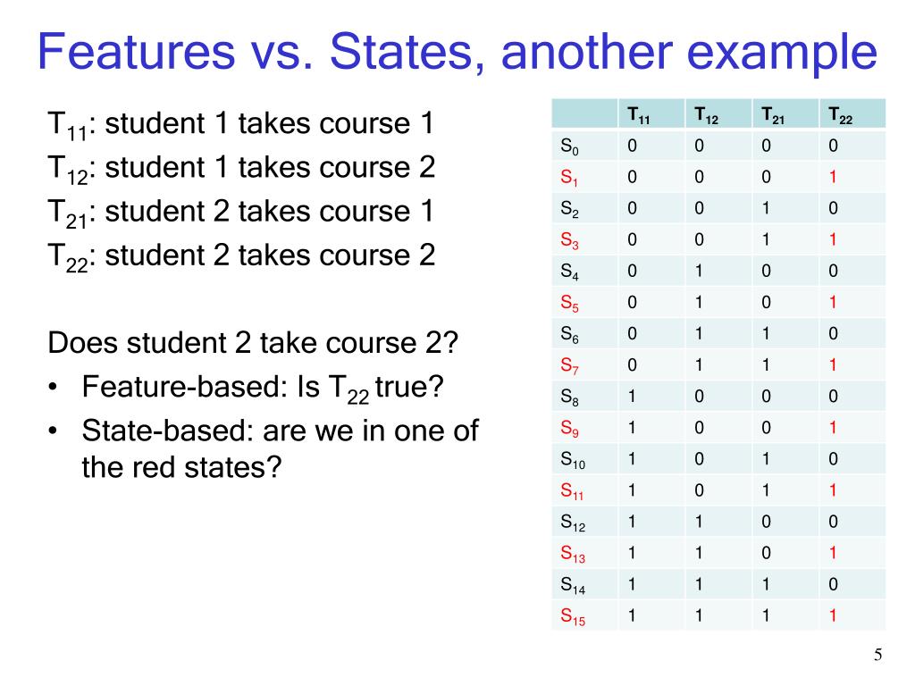Select the T22 column header
915x686 pixels.
coord(840,114)
